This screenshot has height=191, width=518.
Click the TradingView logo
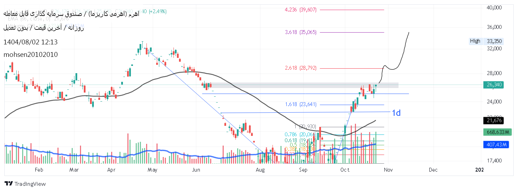click(x=25, y=184)
